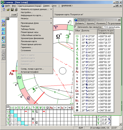Click the printer icon in the aspect table corner
This screenshot has width=123, height=130.
point(8,107)
